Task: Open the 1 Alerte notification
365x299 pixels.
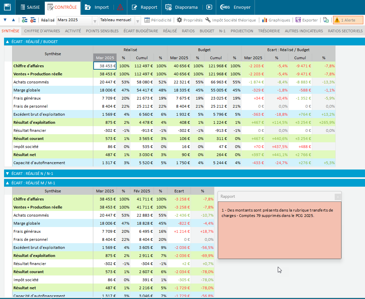Action: [348, 20]
